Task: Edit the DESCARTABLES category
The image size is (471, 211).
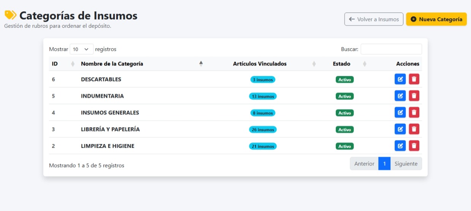Action: pyautogui.click(x=400, y=79)
